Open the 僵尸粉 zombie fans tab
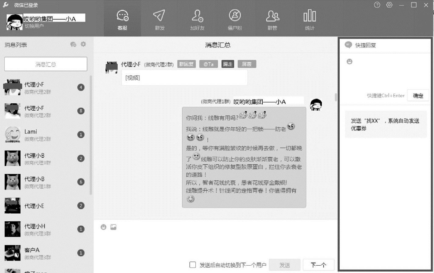This screenshot has width=434, height=273. (x=235, y=20)
